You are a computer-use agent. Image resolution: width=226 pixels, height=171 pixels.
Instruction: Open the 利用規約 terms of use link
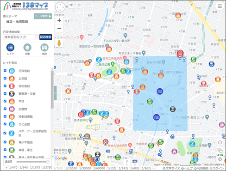[x=201, y=168]
